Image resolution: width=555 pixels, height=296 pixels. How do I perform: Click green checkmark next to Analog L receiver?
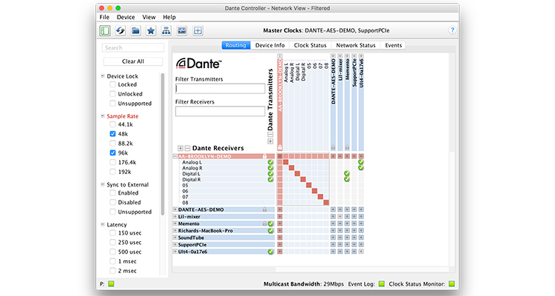[x=271, y=163]
